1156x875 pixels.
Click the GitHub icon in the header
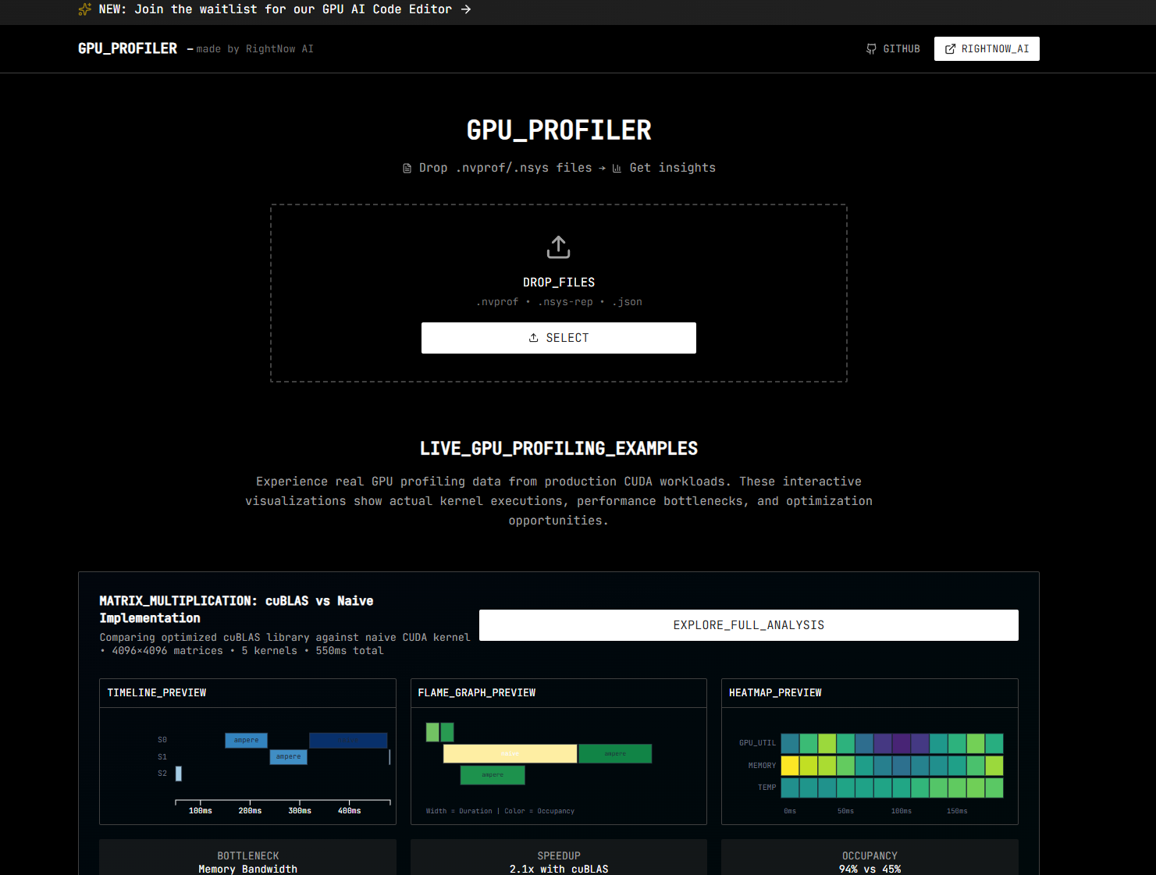(x=871, y=48)
